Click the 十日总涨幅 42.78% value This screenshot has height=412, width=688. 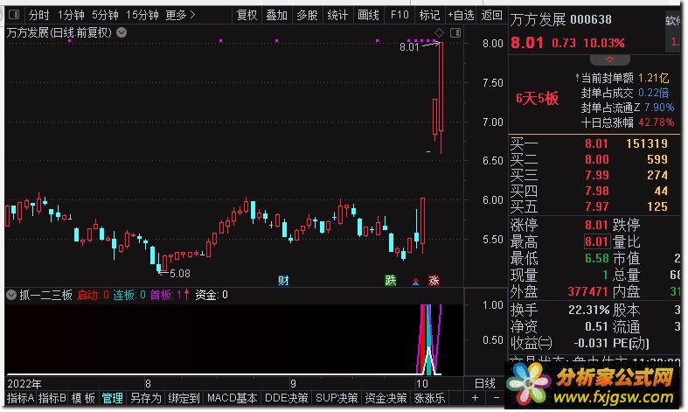[656, 122]
